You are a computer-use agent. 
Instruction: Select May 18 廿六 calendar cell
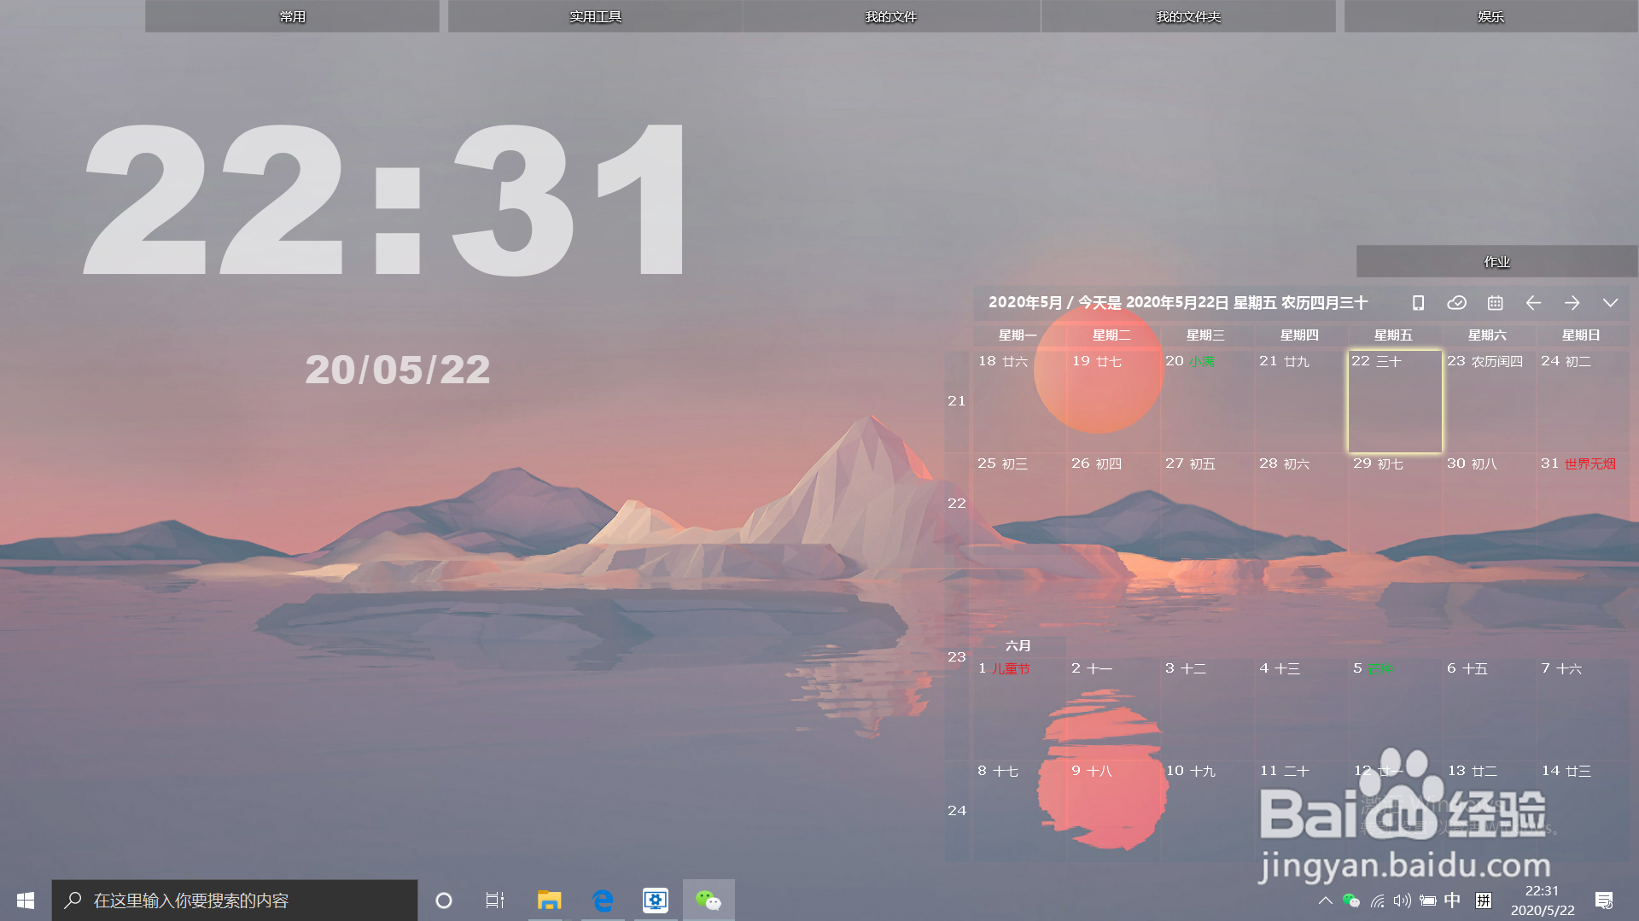[1019, 401]
